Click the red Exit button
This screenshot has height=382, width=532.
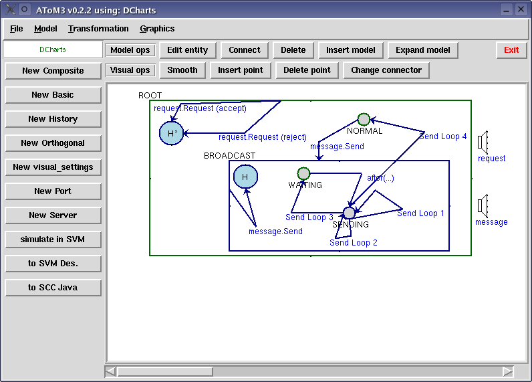point(511,50)
